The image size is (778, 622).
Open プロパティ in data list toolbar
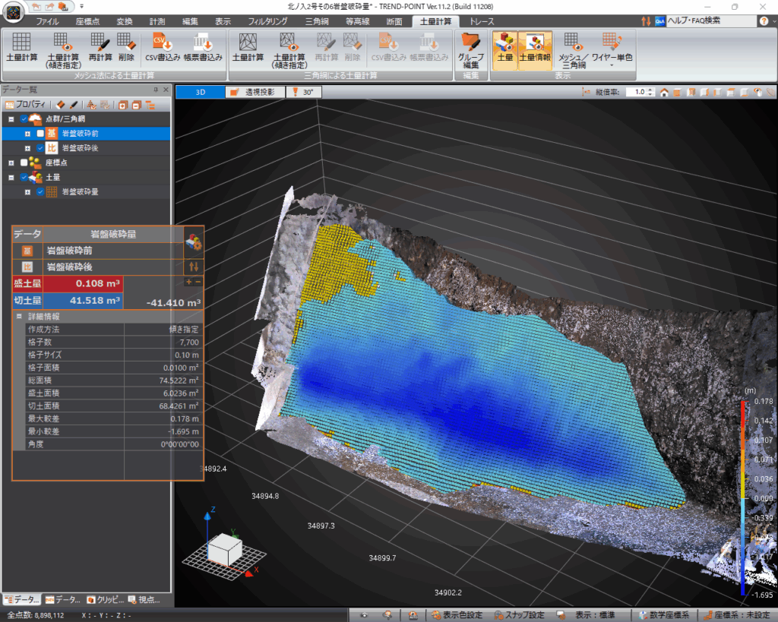click(x=25, y=105)
